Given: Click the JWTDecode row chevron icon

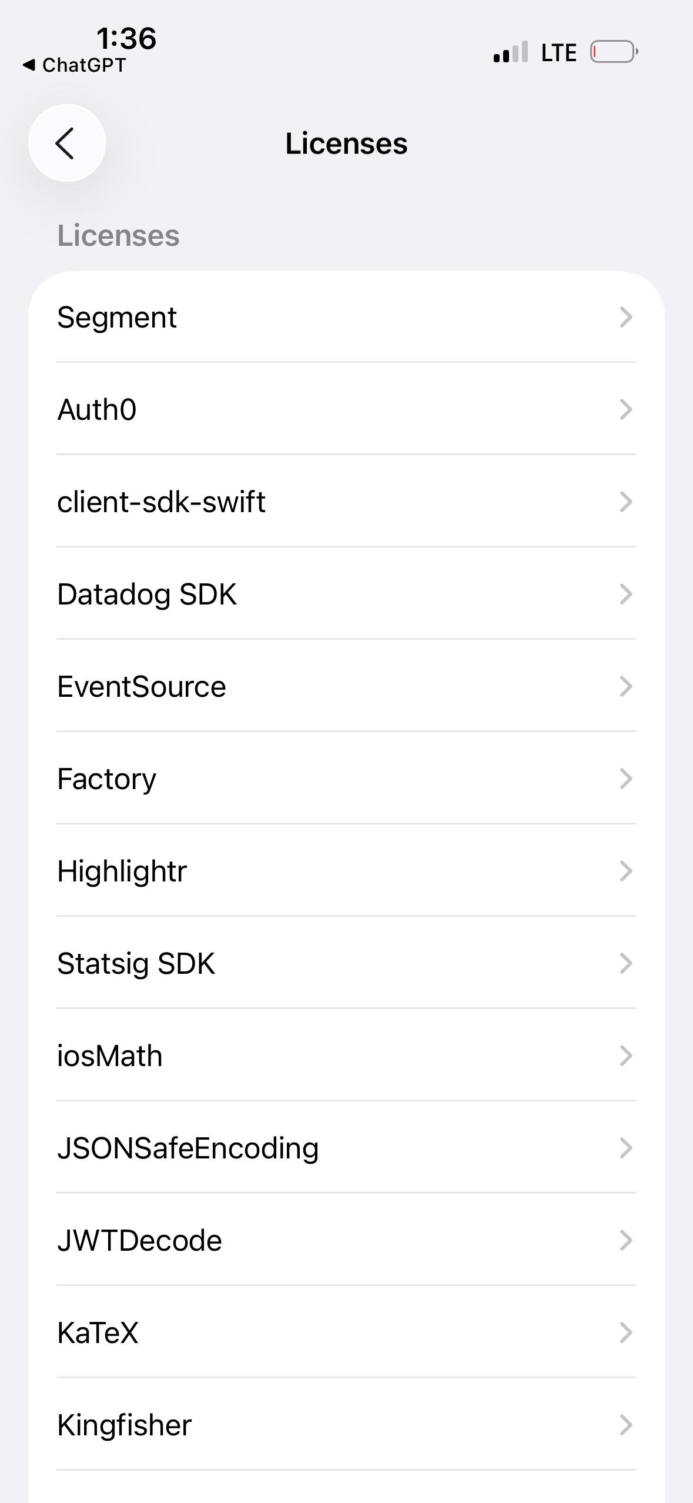Looking at the screenshot, I should 626,1240.
